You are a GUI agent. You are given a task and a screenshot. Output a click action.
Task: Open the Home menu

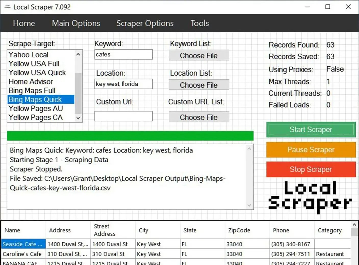(x=24, y=23)
